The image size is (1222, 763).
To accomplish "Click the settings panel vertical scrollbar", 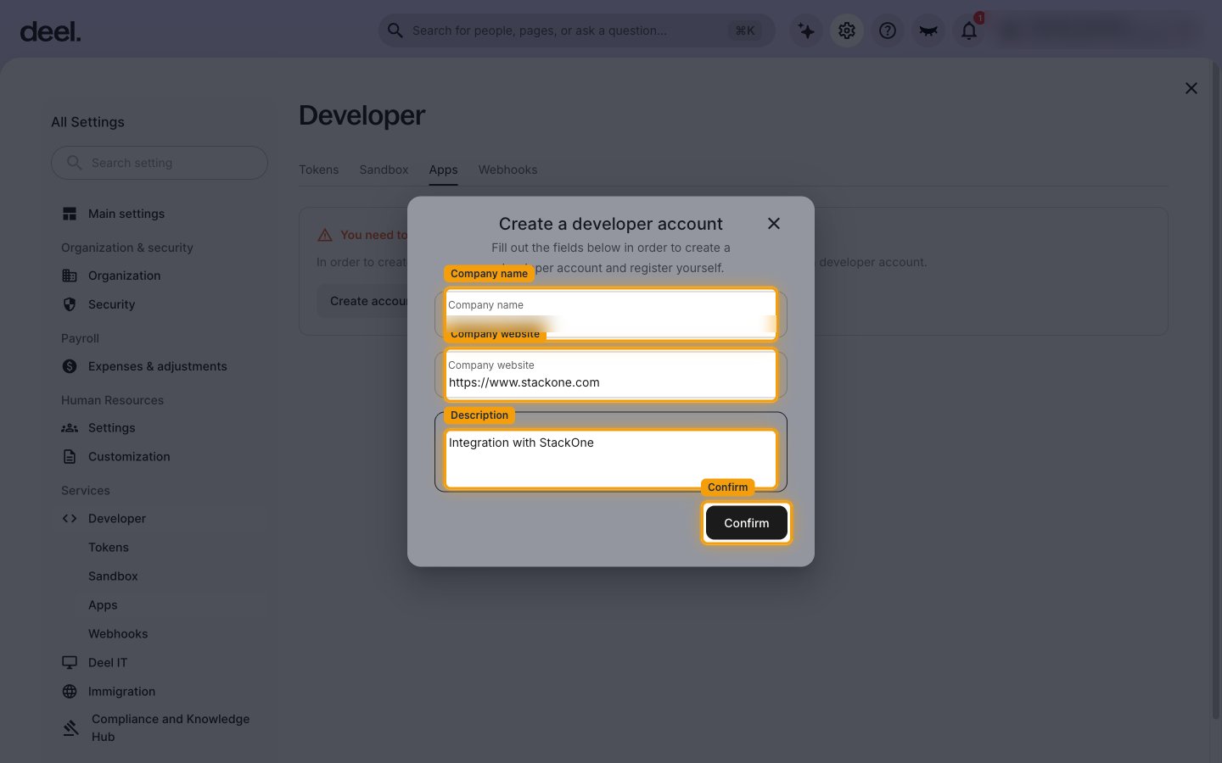I will (x=1215, y=390).
